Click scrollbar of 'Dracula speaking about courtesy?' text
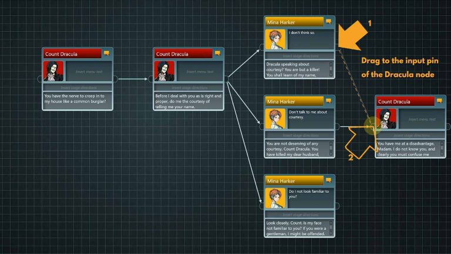Viewport: 451px width, 254px height. pyautogui.click(x=331, y=69)
